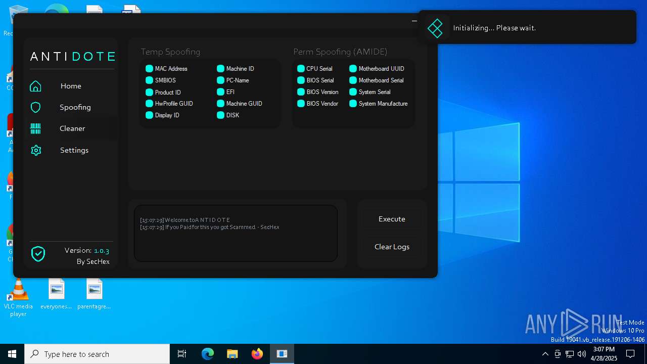The width and height of the screenshot is (647, 364).
Task: Launch Firefox from taskbar
Action: (x=257, y=354)
